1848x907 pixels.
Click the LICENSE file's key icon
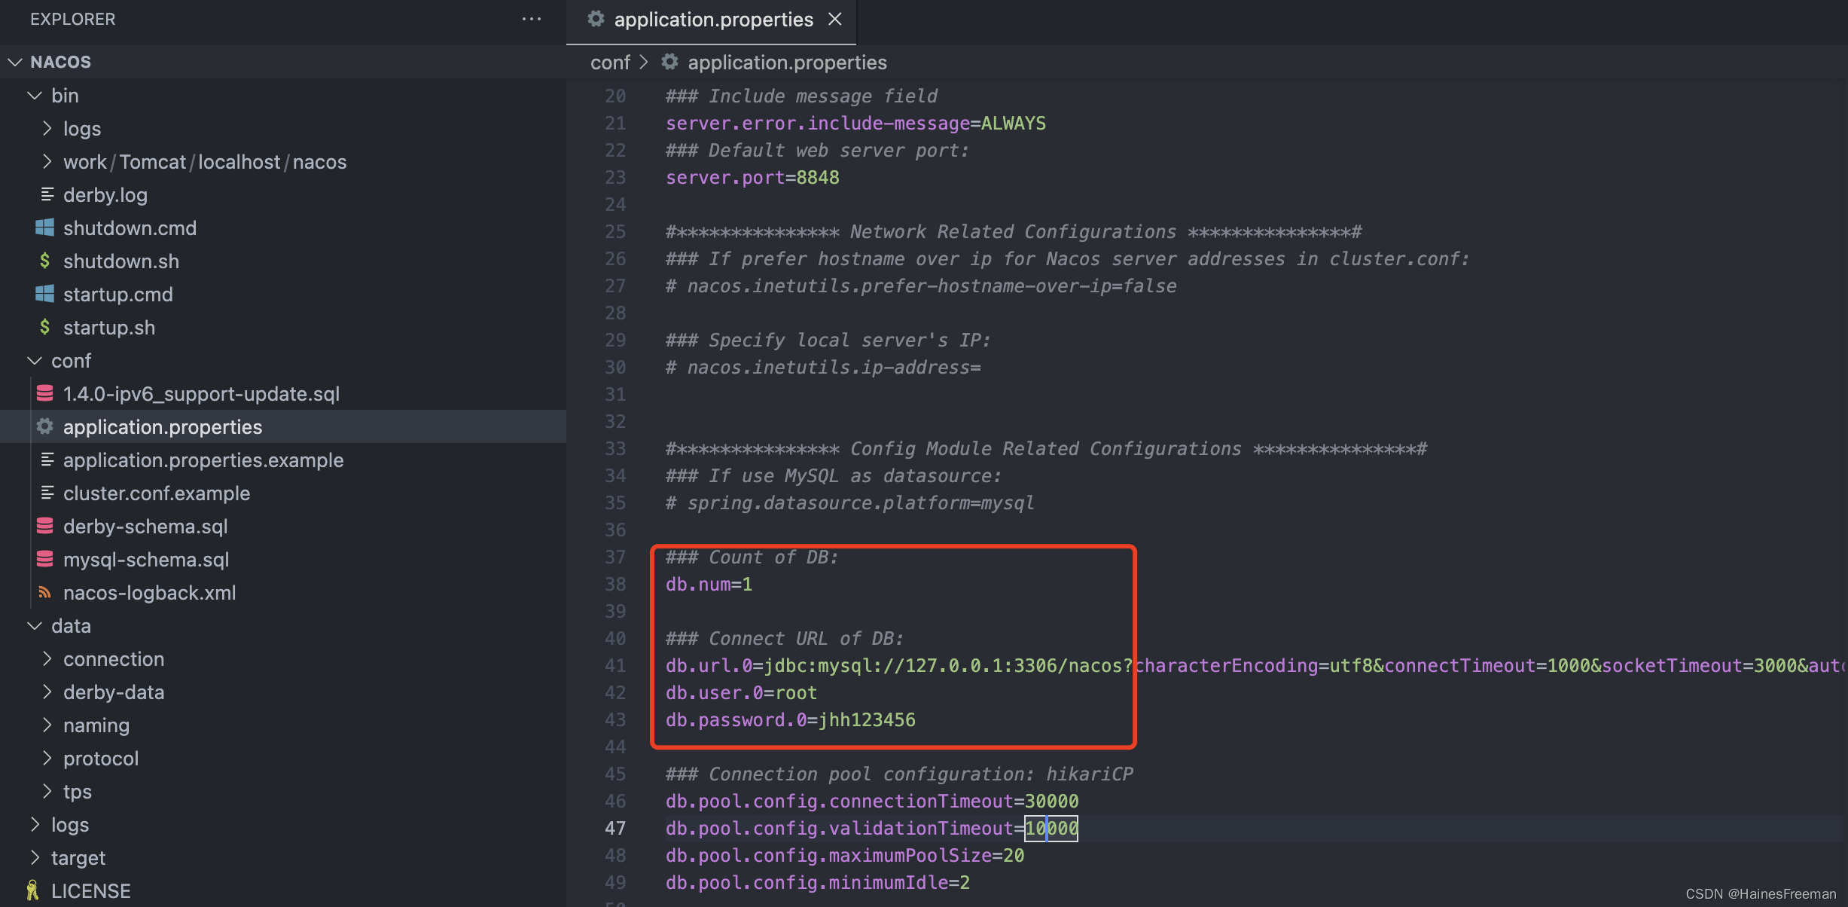click(x=32, y=890)
